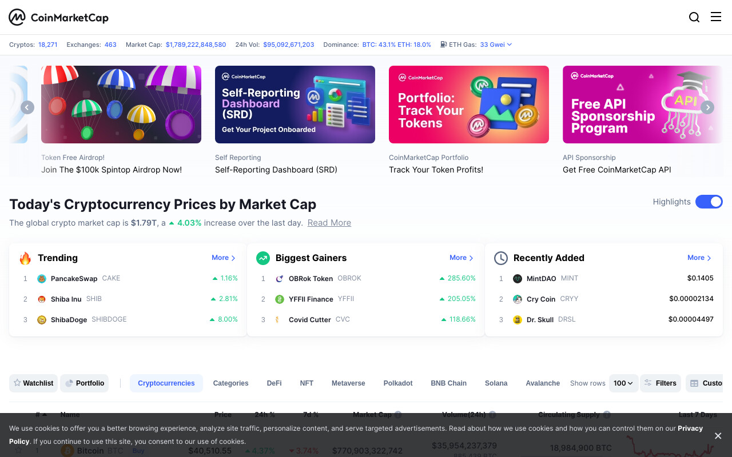
Task: Click the ETH Gas pump icon
Action: click(444, 45)
